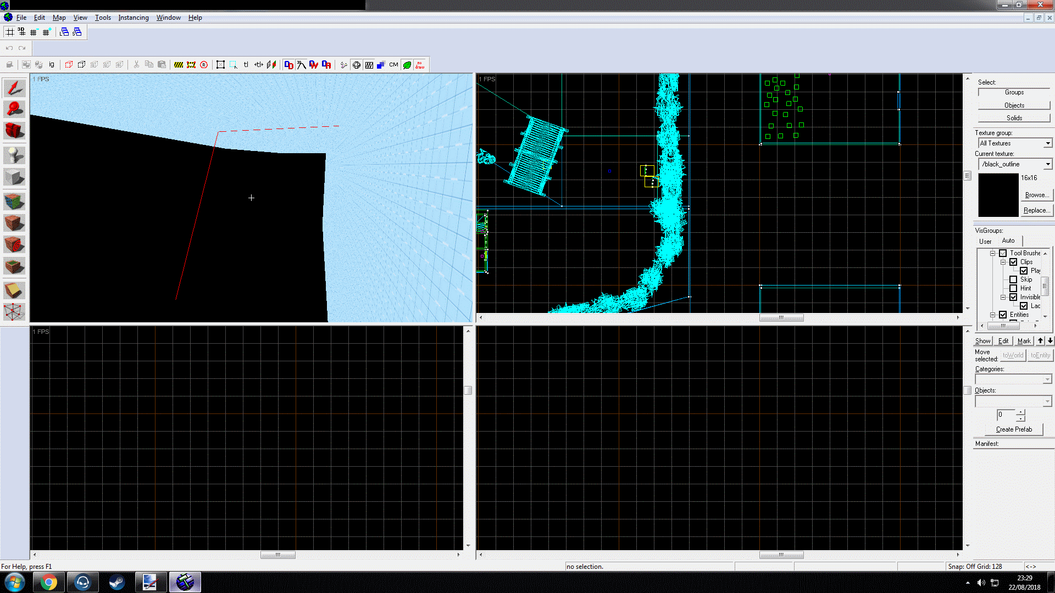Collapse the Tool Brushes tree node
1055x593 pixels.
point(993,253)
